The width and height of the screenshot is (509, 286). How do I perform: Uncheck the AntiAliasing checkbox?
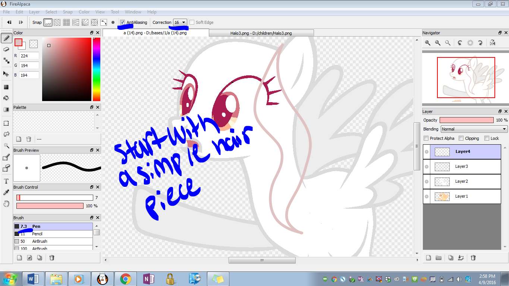coord(122,22)
